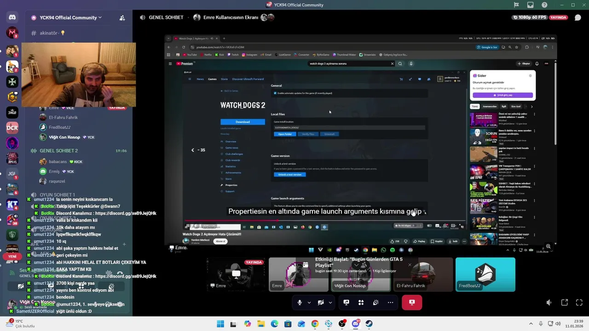Click Abone ol under streamed video
The width and height of the screenshot is (589, 331).
[220, 241]
